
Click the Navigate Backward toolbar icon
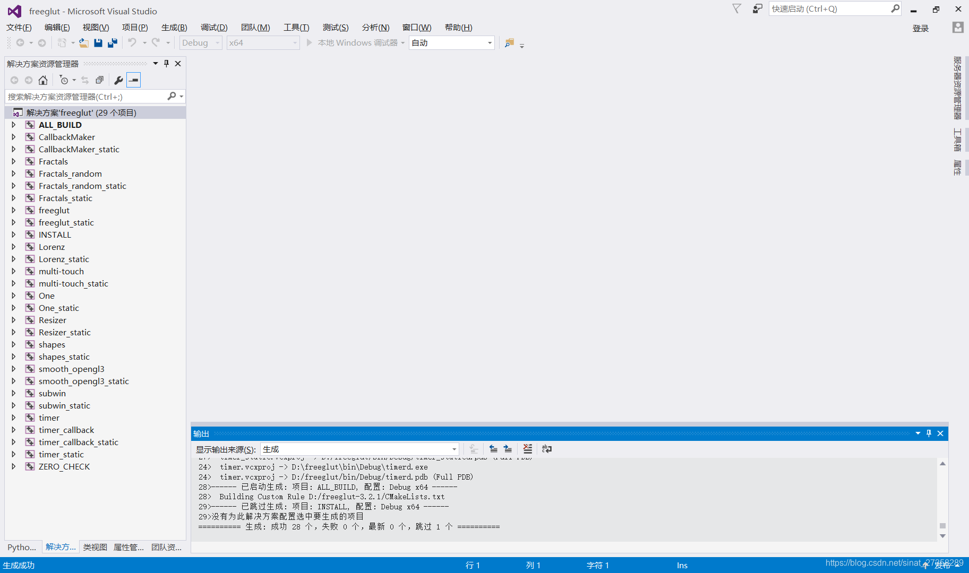tap(20, 43)
